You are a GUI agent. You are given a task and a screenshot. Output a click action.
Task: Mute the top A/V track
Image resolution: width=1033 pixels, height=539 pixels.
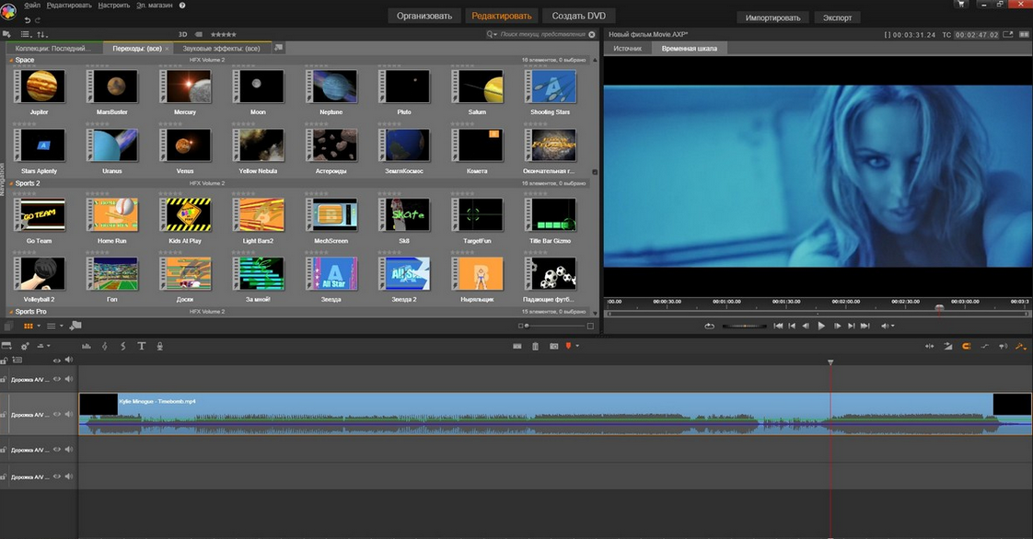(68, 379)
